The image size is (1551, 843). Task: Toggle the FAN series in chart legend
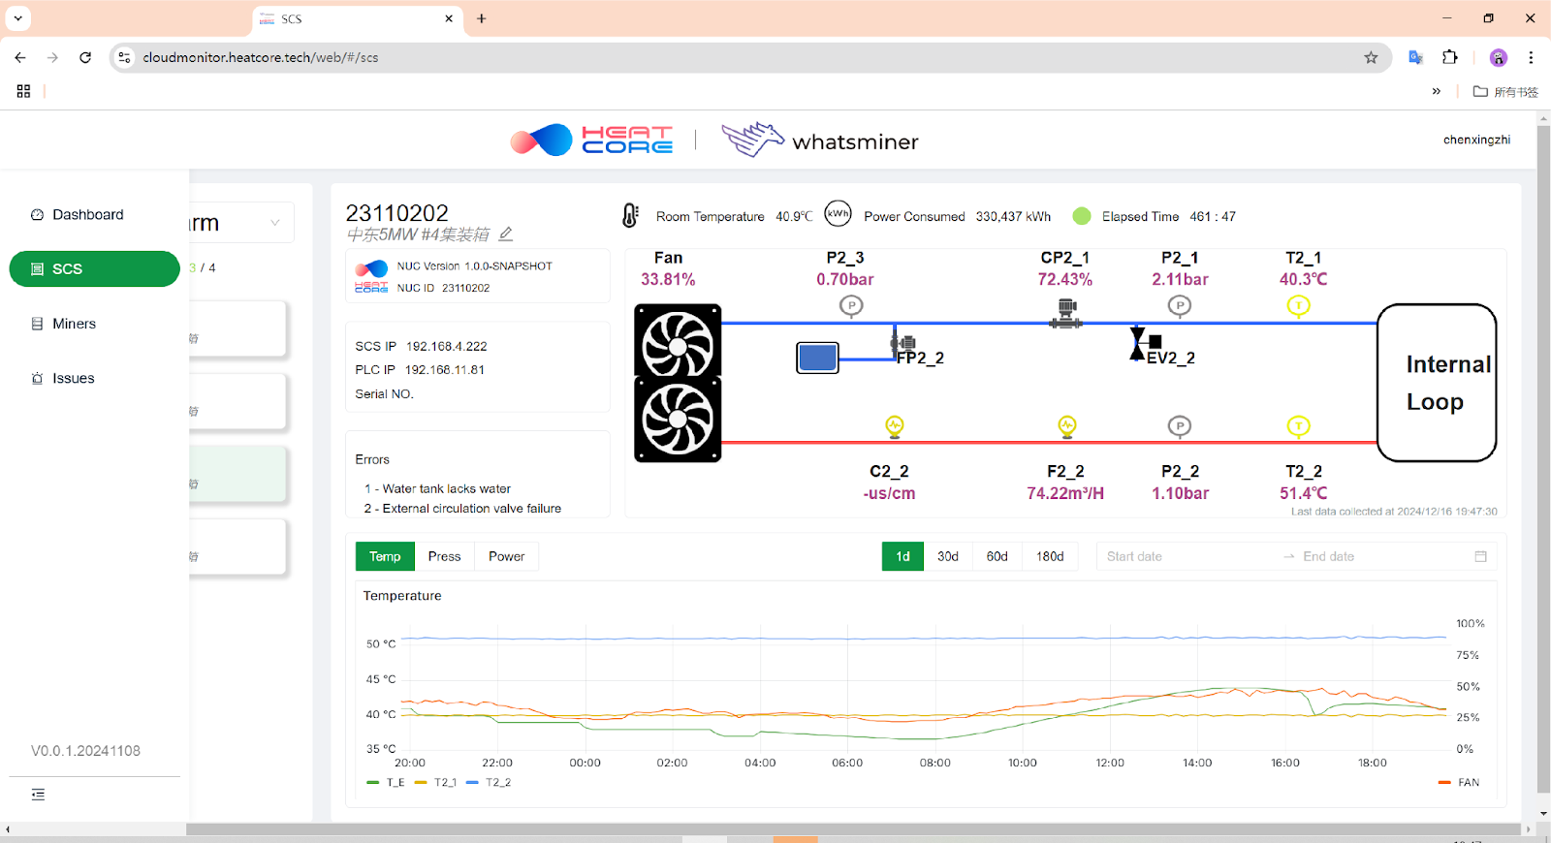pyautogui.click(x=1459, y=782)
